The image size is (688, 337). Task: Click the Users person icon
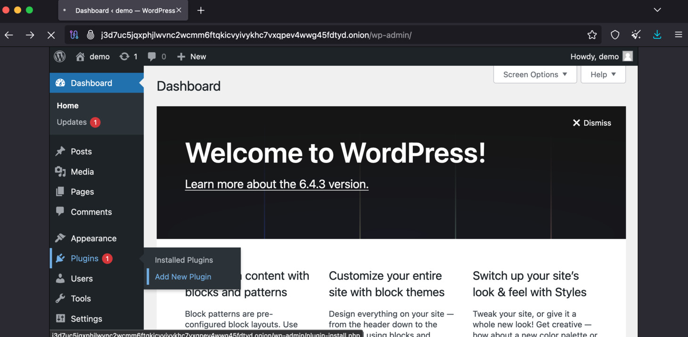tap(60, 279)
